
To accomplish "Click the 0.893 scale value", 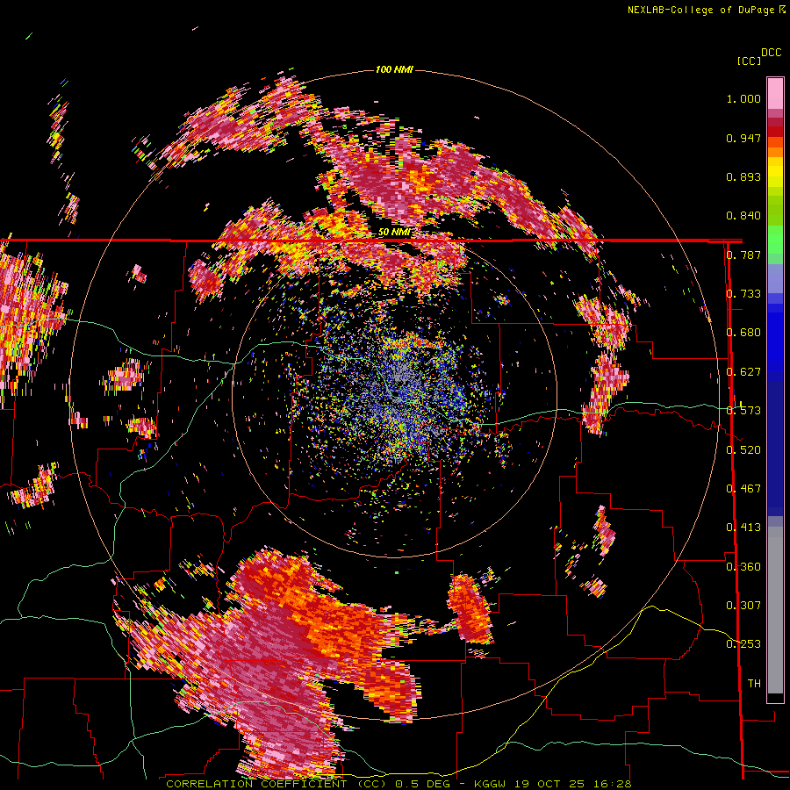I will [x=743, y=176].
